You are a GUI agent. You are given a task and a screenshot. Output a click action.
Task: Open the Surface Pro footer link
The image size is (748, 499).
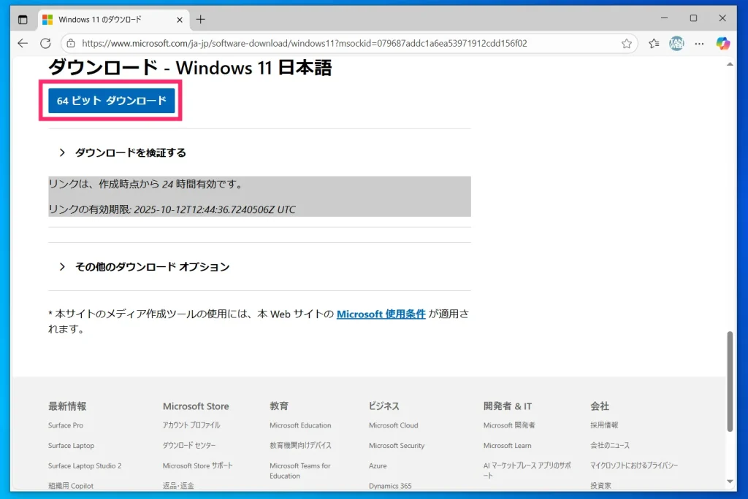point(66,425)
